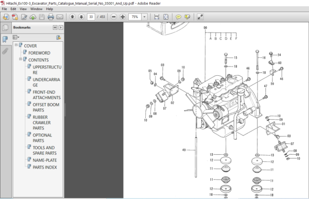
Task: Collapse the COVER bookmark tree node
Action: coord(16,45)
